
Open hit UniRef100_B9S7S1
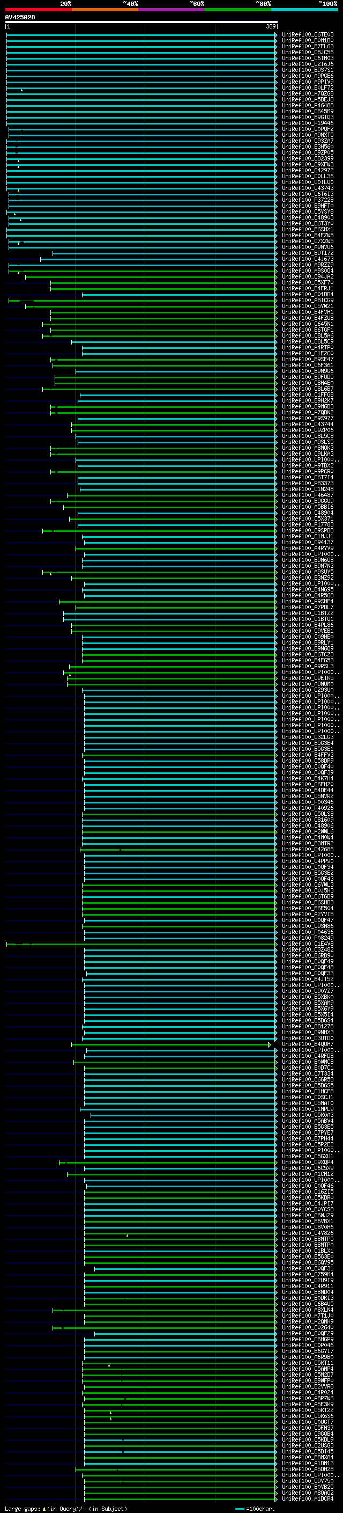click(x=308, y=70)
